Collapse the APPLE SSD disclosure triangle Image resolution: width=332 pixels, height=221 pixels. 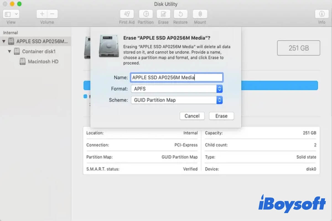4,41
